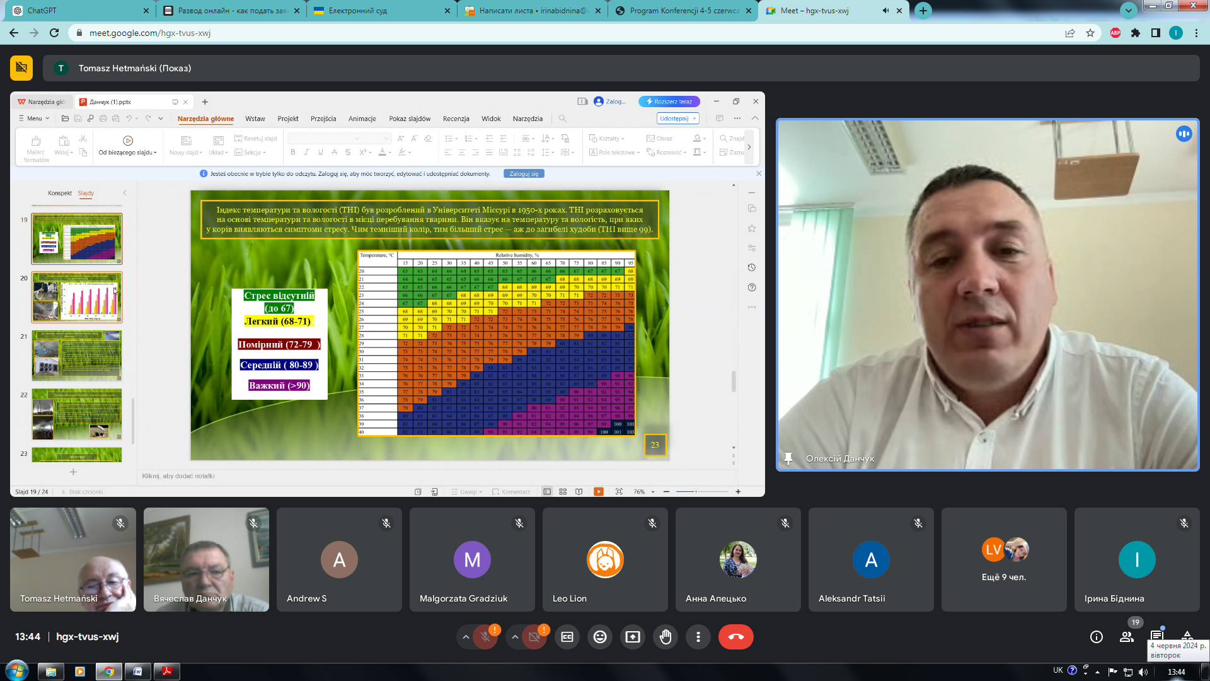
Task: Click the meet.google.com address bar
Action: click(567, 33)
